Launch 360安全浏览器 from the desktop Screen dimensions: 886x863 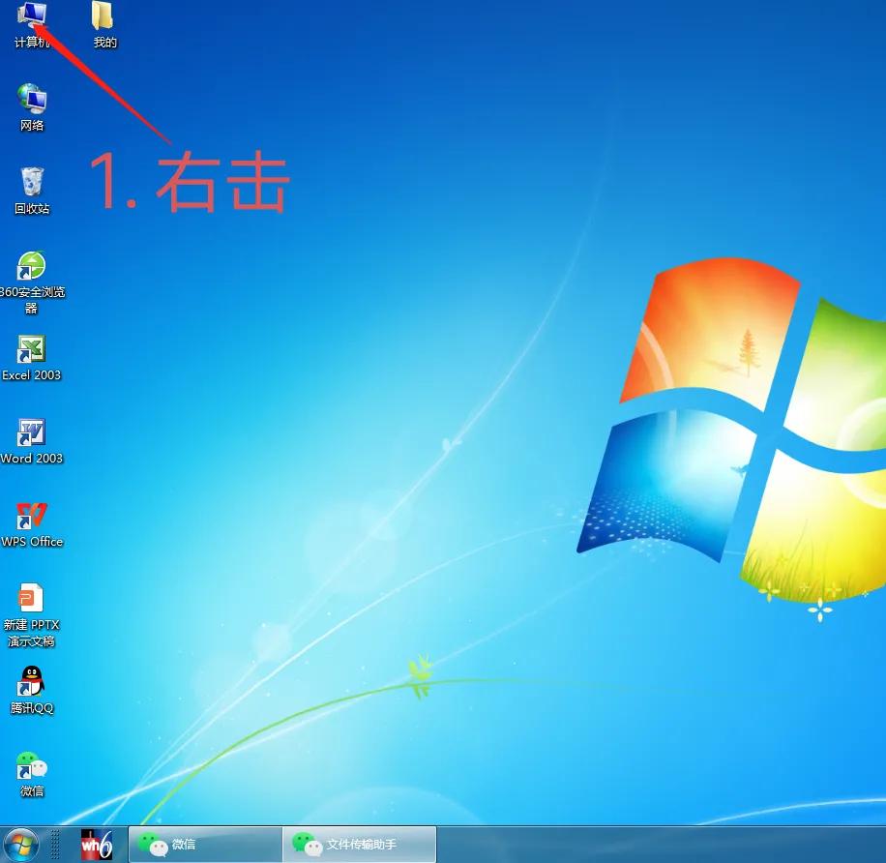pos(32,269)
